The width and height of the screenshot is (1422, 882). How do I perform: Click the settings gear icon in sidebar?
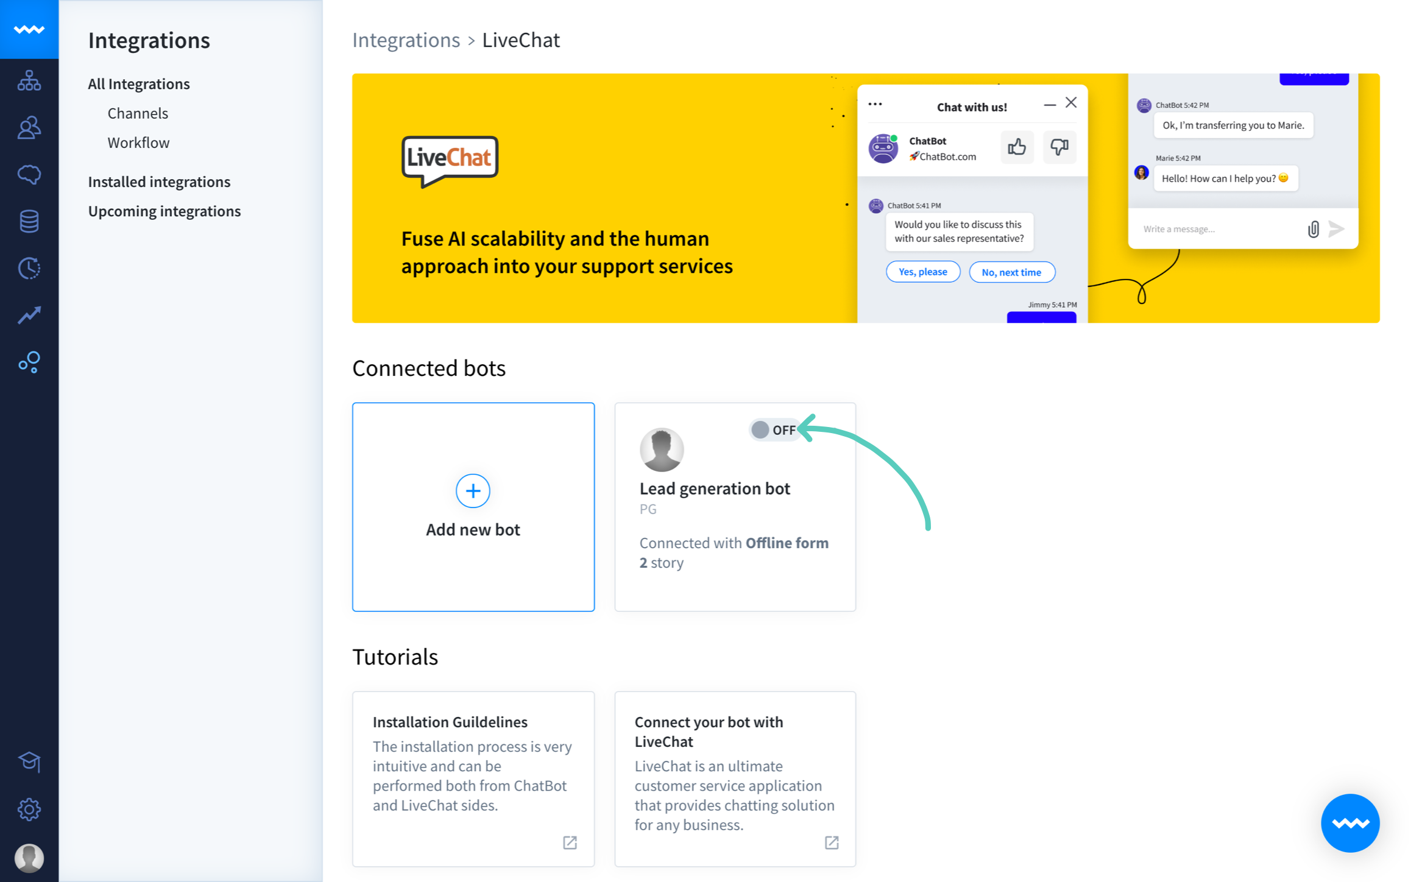(29, 810)
